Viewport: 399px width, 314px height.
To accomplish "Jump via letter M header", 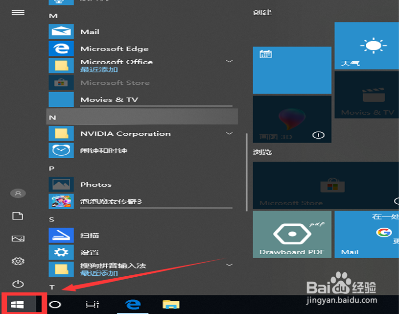I will [x=53, y=16].
